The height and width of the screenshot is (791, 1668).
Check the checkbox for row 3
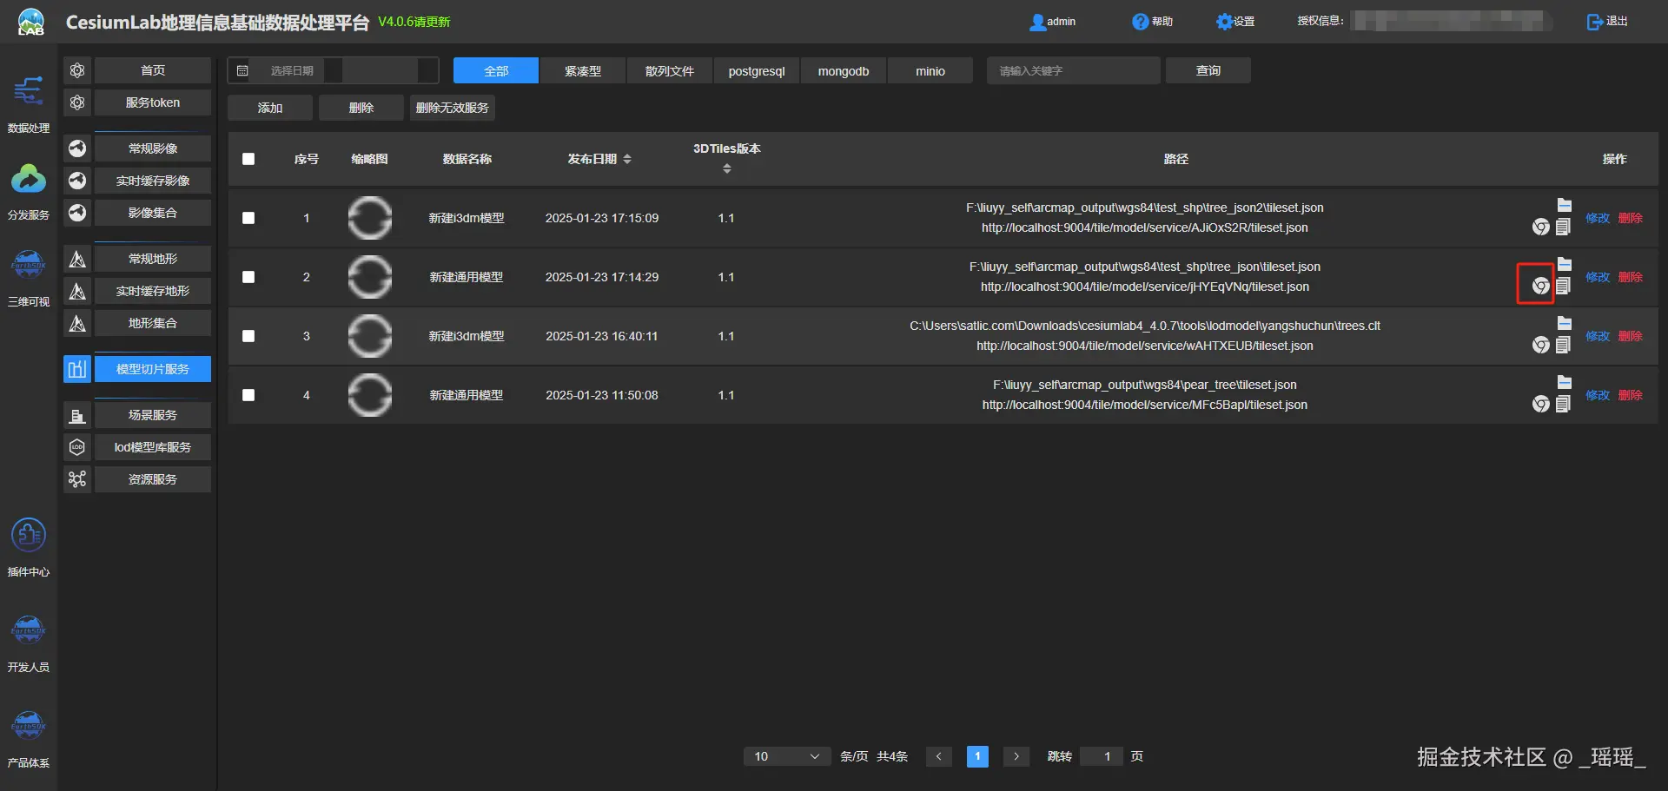point(248,336)
